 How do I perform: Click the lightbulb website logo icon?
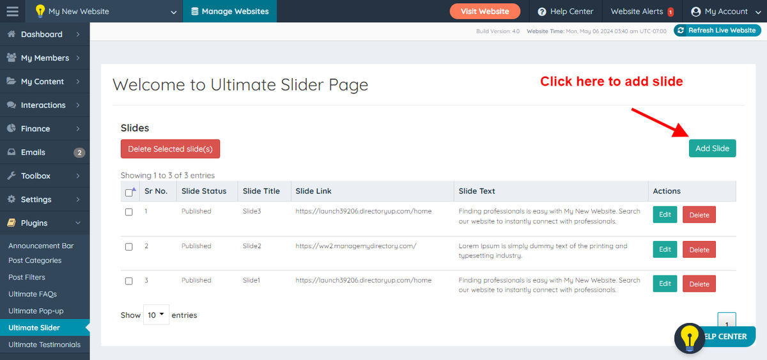point(40,11)
